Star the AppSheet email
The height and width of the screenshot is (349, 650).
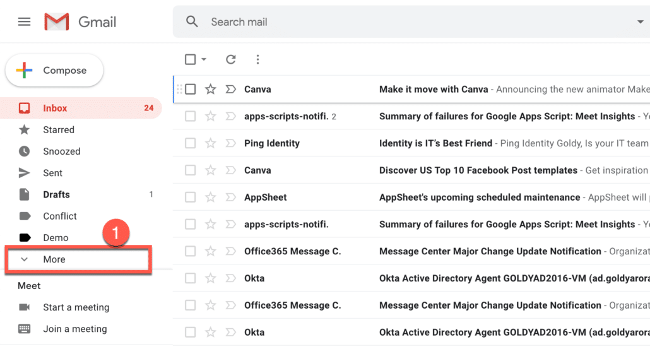211,197
